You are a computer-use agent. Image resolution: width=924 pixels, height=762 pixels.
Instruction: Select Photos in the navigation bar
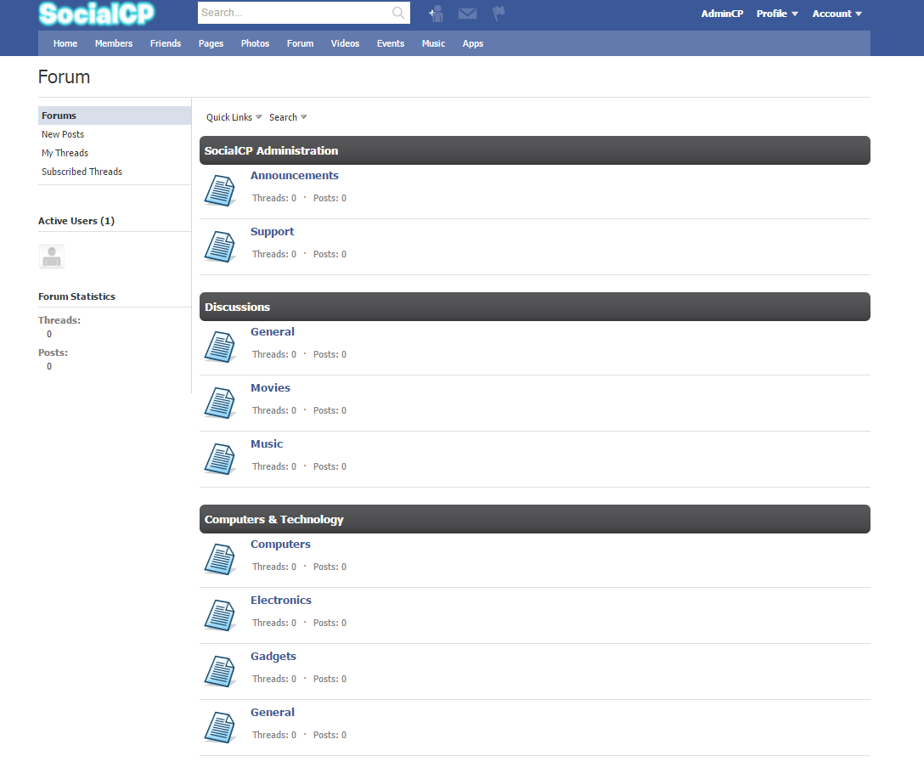coord(255,43)
